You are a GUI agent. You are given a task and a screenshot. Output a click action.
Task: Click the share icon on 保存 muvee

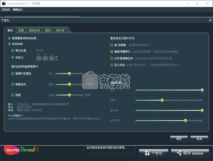pos(179,153)
